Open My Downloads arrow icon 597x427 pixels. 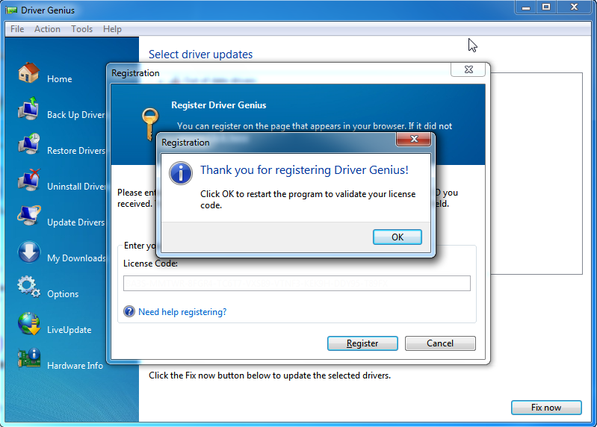pos(28,252)
